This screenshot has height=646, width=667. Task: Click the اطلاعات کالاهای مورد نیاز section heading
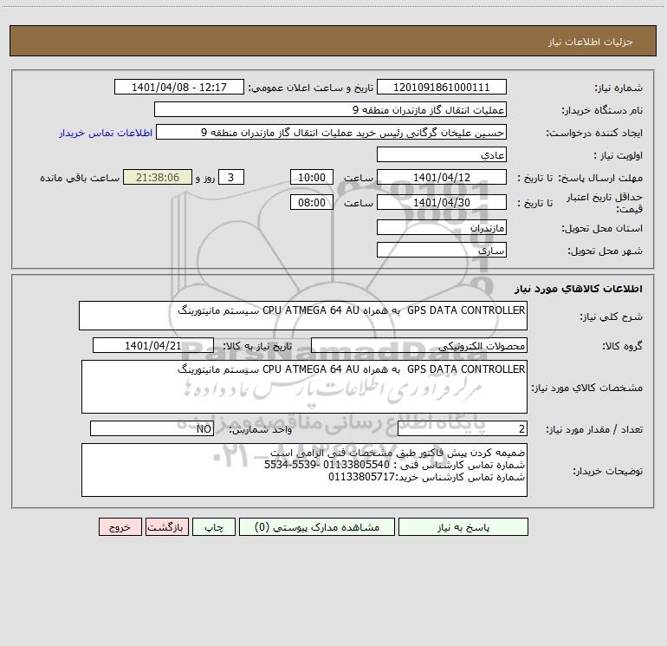[578, 288]
